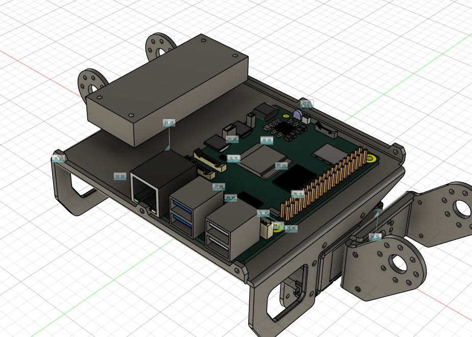This screenshot has width=472, height=337.
Task: Select the joint glyph on the right servo bracket
Action: coord(375,237)
